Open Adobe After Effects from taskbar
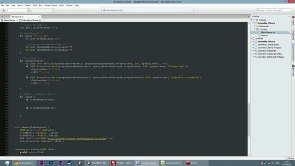 click(x=60, y=163)
